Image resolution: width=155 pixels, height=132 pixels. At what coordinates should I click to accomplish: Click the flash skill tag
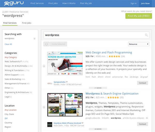coord(94,77)
